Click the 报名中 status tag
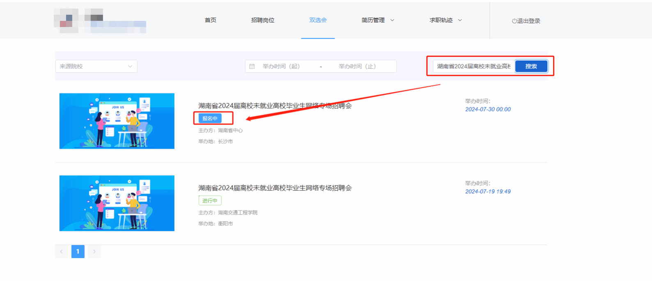This screenshot has width=652, height=281. [x=210, y=118]
